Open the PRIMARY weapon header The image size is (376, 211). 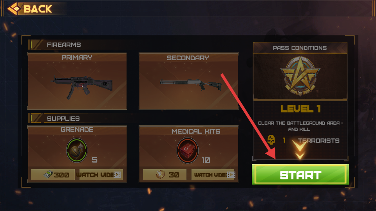(77, 57)
